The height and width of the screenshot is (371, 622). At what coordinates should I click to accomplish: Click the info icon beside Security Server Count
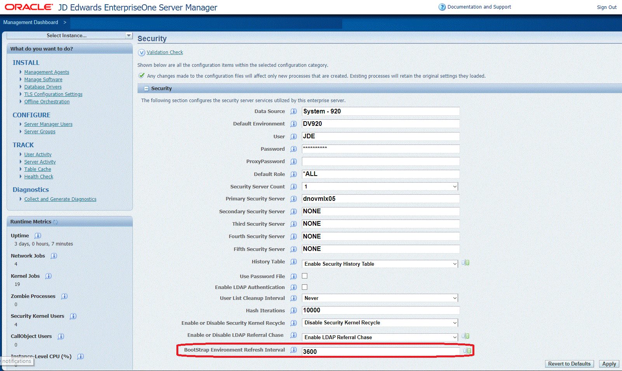coord(294,187)
